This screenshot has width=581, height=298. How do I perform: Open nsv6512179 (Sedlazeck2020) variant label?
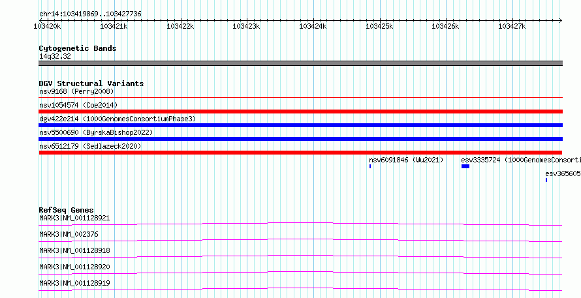(x=90, y=146)
